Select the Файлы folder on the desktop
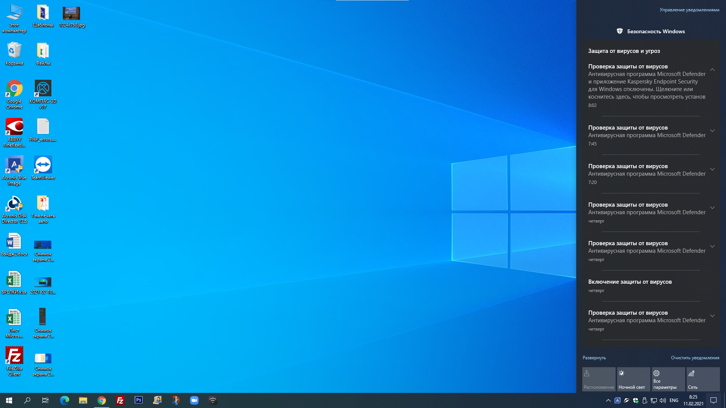Screen dimensions: 726x408 (43, 54)
